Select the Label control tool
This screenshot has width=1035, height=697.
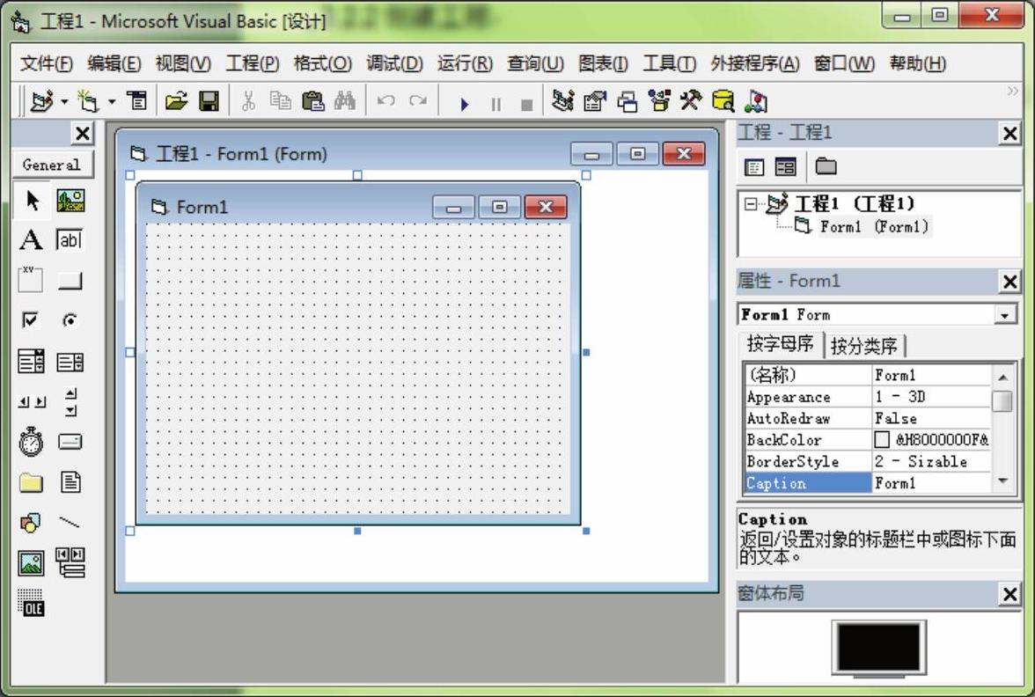tap(31, 240)
